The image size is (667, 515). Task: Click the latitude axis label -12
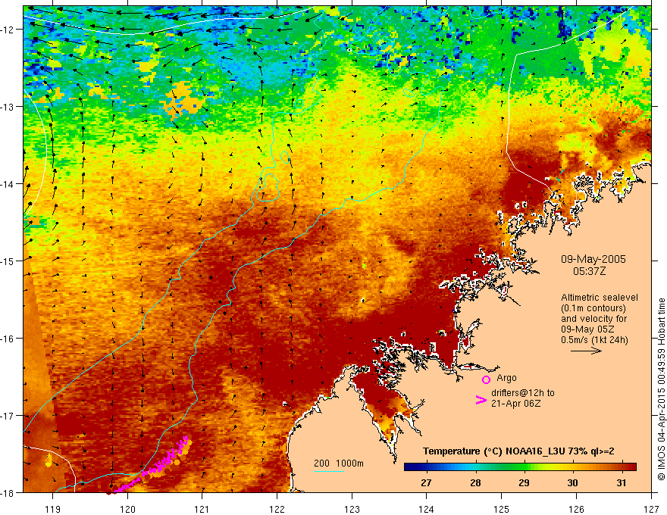click(x=8, y=30)
